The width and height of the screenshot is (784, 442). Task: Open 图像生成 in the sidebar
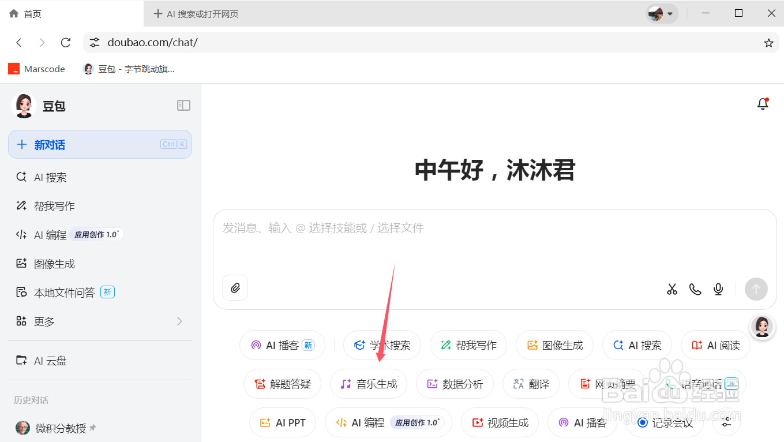pos(100,264)
